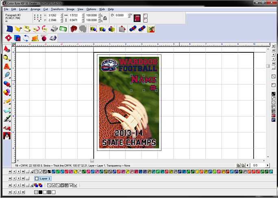278x198 pixels.
Task: Click the Save floppy disk icon
Action: (27, 29)
